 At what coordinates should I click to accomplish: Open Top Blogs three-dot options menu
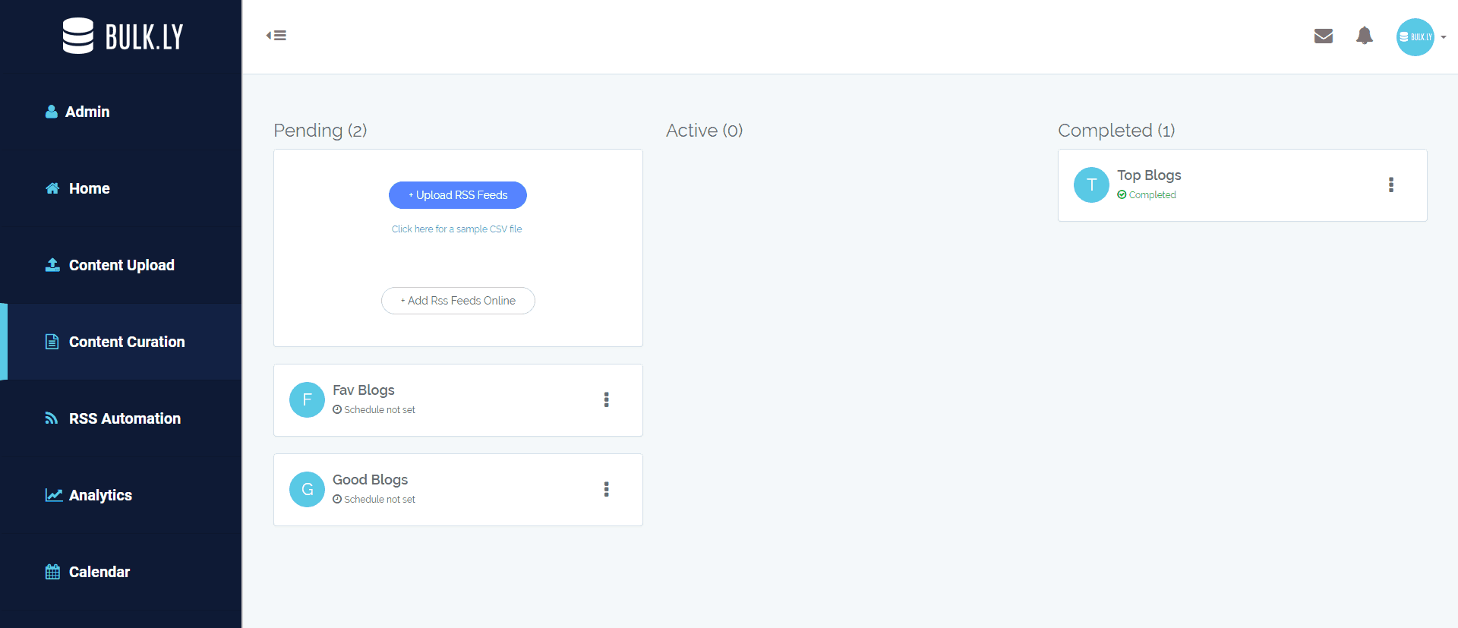1391,185
